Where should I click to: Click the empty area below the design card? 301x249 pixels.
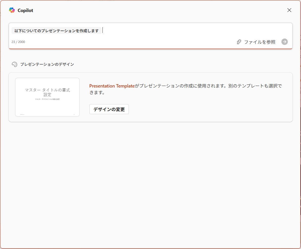151,184
